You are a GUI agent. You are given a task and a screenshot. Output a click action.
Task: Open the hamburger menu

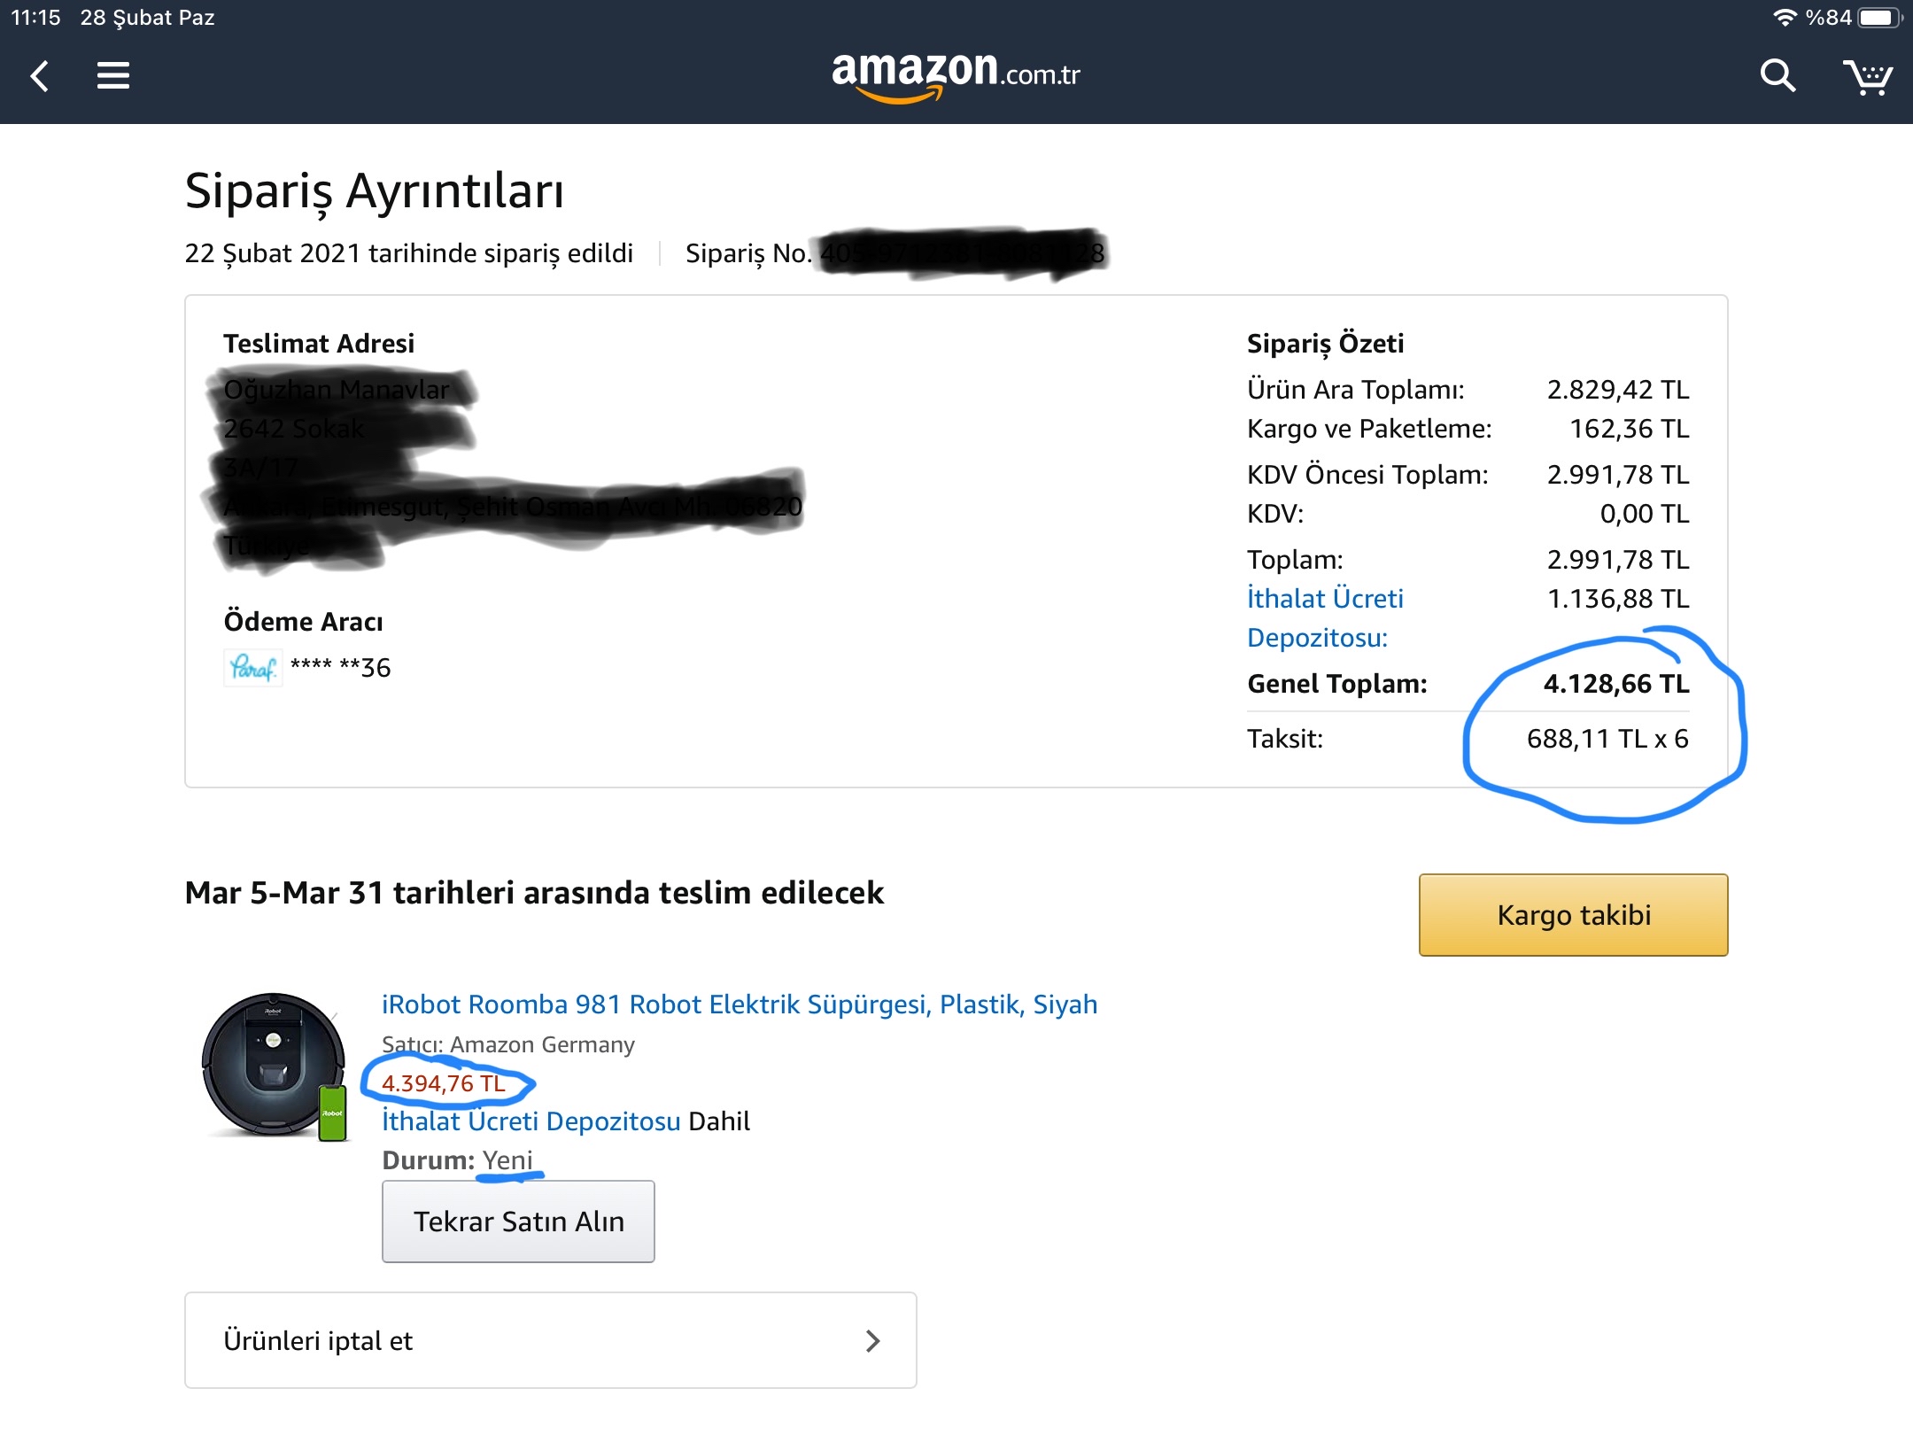113,76
